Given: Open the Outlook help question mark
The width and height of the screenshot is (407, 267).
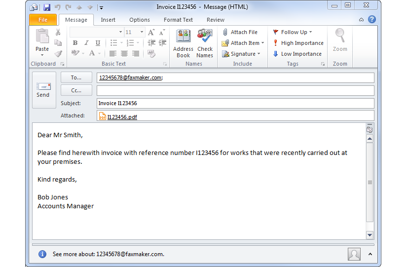Looking at the screenshot, I should pos(371,19).
